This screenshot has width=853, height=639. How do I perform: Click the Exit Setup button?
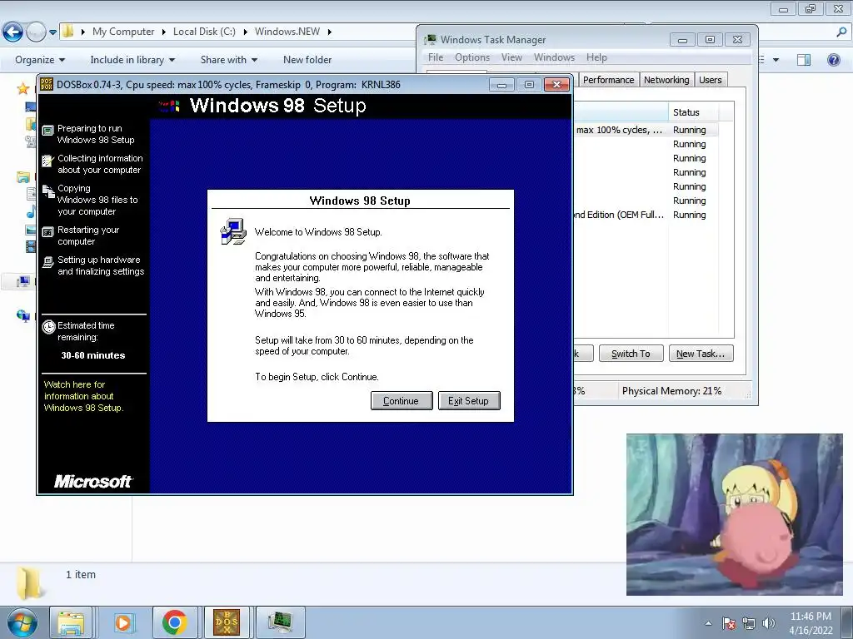pos(469,401)
